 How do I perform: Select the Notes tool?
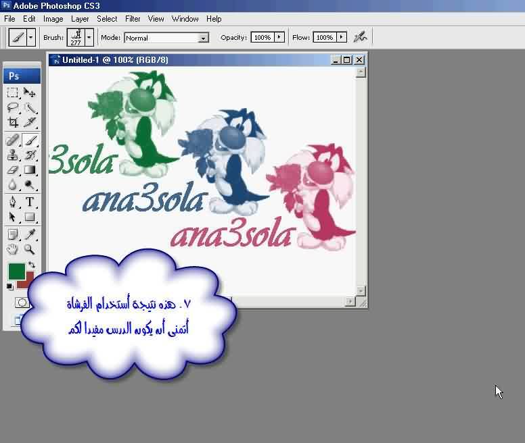(x=13, y=234)
